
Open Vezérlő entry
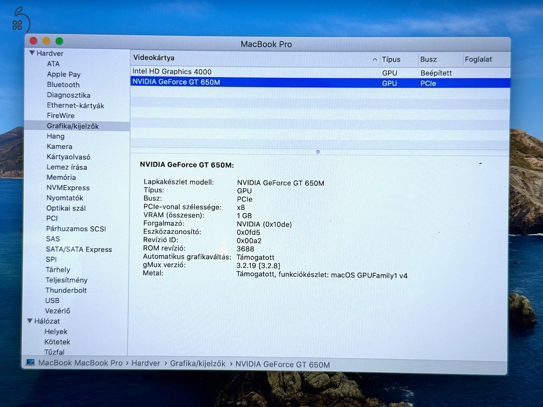coord(58,311)
